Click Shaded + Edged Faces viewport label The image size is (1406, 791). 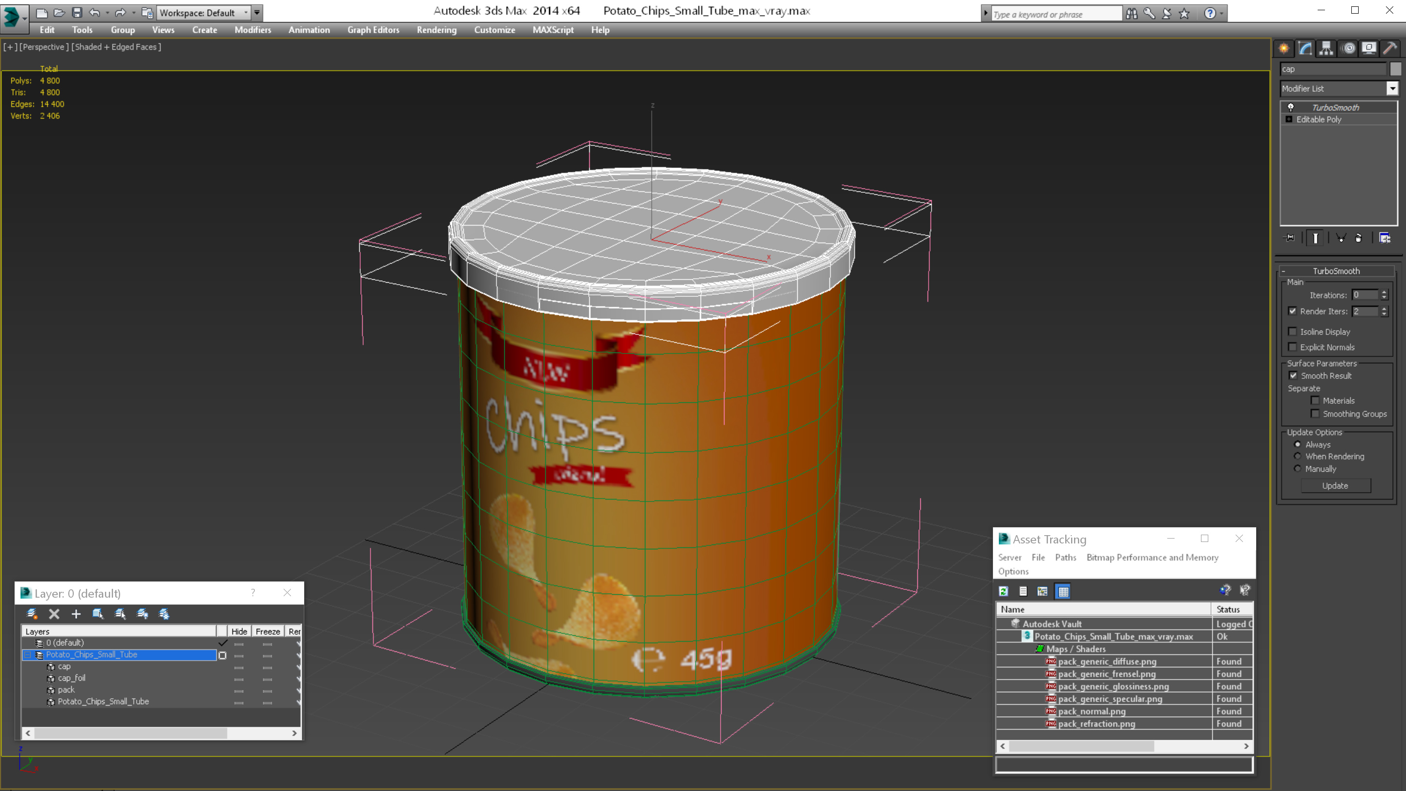tap(116, 47)
